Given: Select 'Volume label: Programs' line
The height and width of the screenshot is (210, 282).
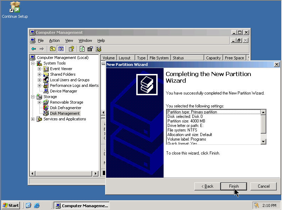Looking at the screenshot, I should pyautogui.click(x=187, y=139).
